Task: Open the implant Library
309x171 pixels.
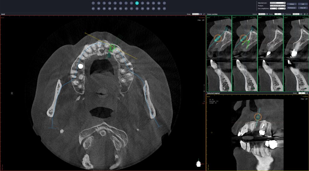Action: [291, 4]
